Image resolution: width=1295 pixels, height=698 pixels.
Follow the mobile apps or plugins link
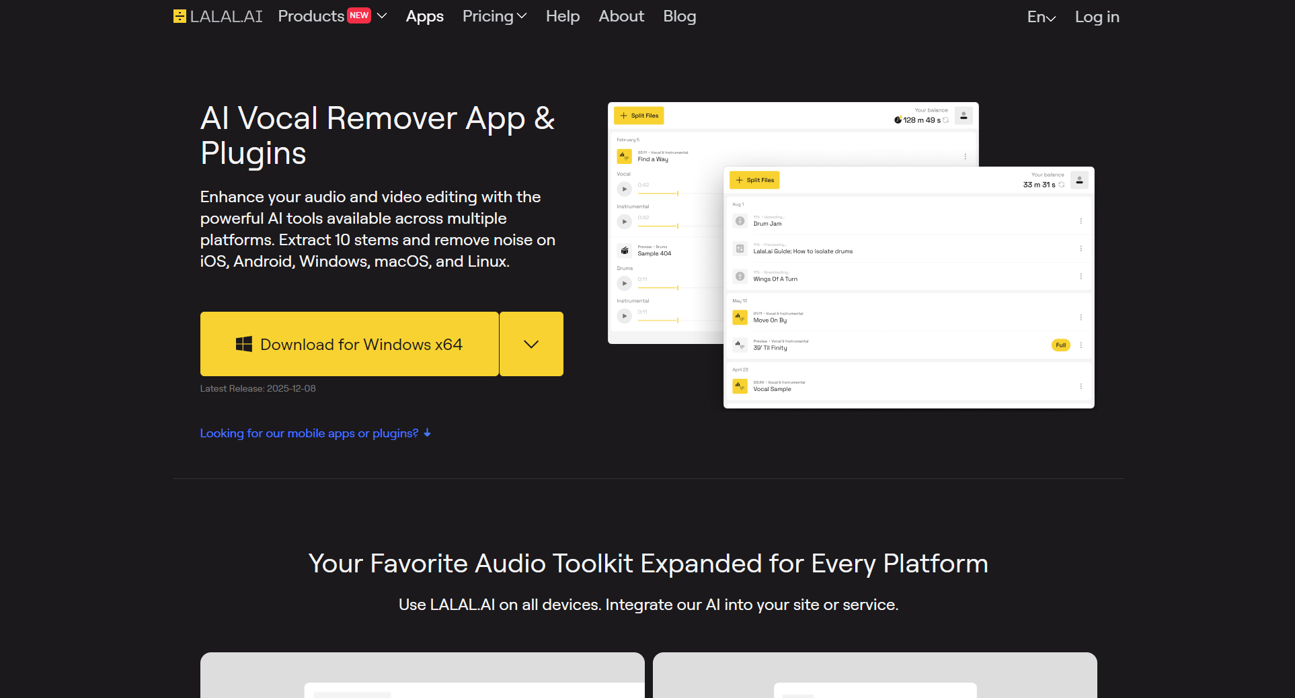(x=315, y=433)
